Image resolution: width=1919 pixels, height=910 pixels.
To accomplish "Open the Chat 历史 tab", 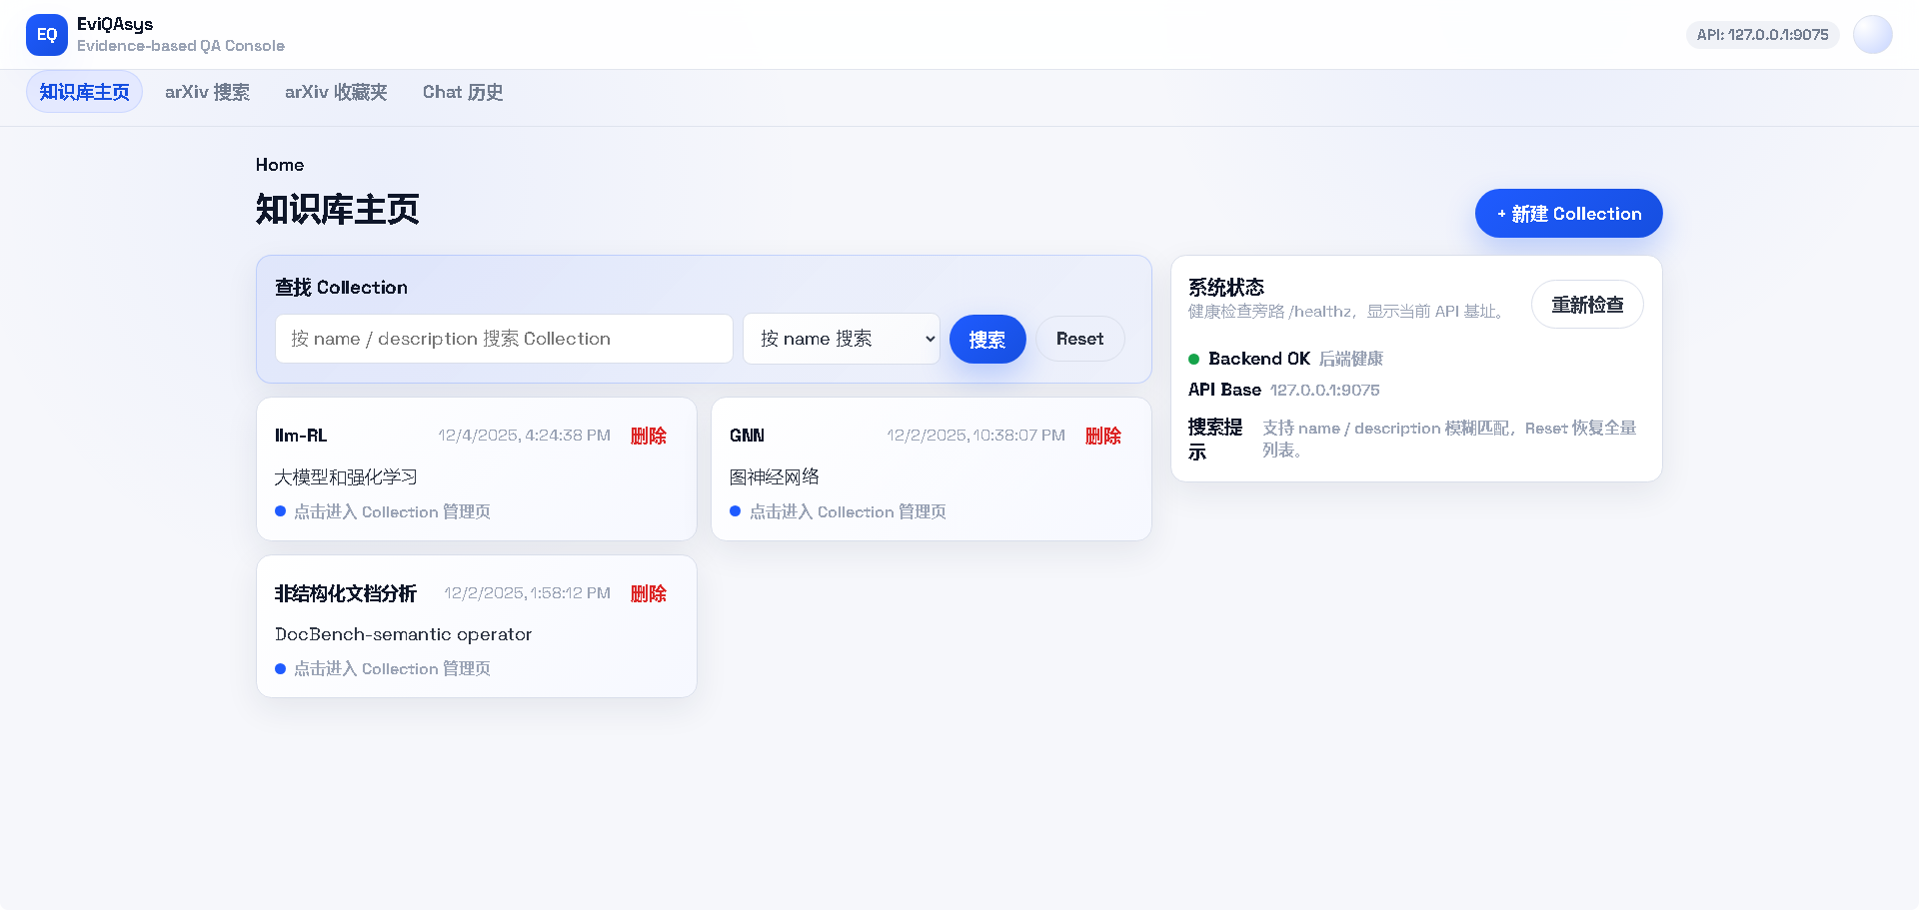I will (x=462, y=92).
